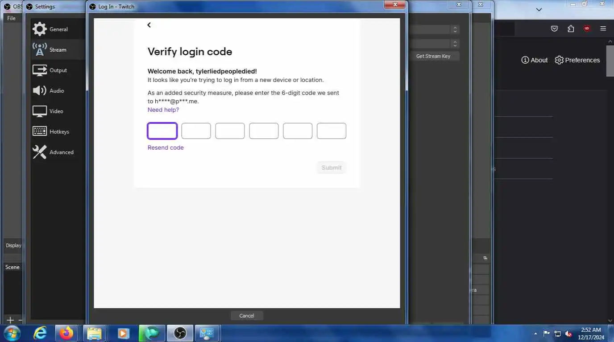614x342 pixels.
Task: Switch to Audio settings tab
Action: tap(58, 91)
